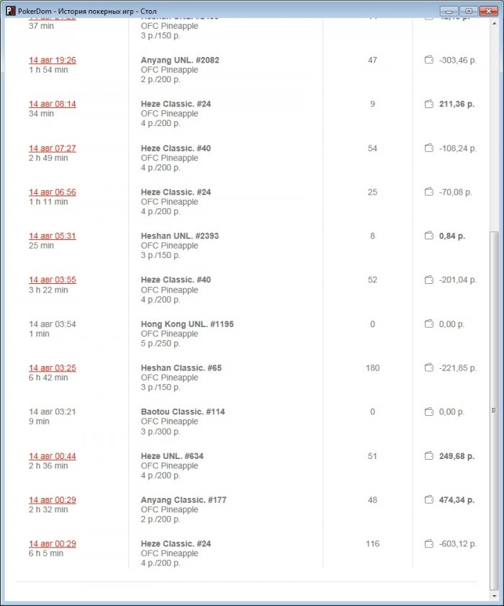Open the wallet icon next to -603,12 p.

click(429, 544)
